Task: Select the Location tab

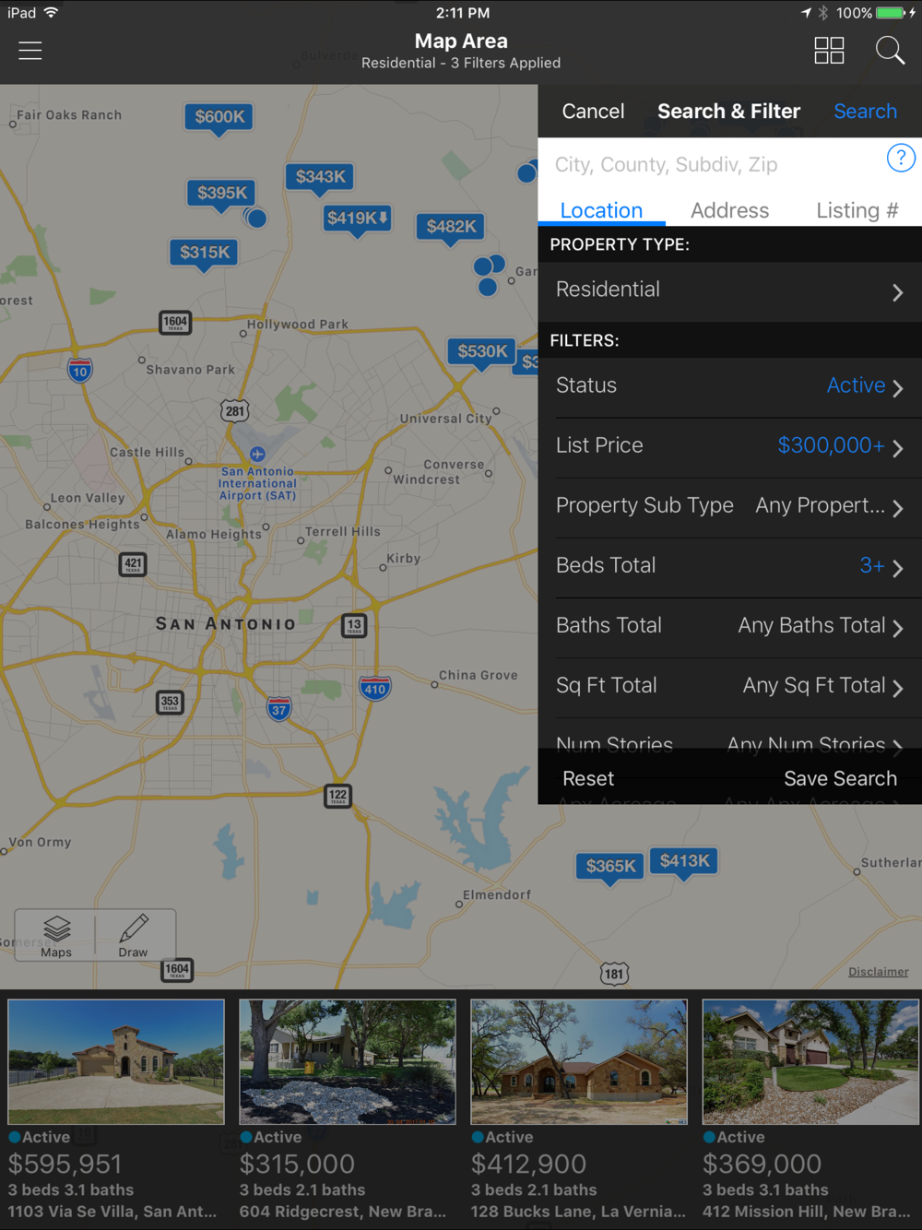Action: coord(601,210)
